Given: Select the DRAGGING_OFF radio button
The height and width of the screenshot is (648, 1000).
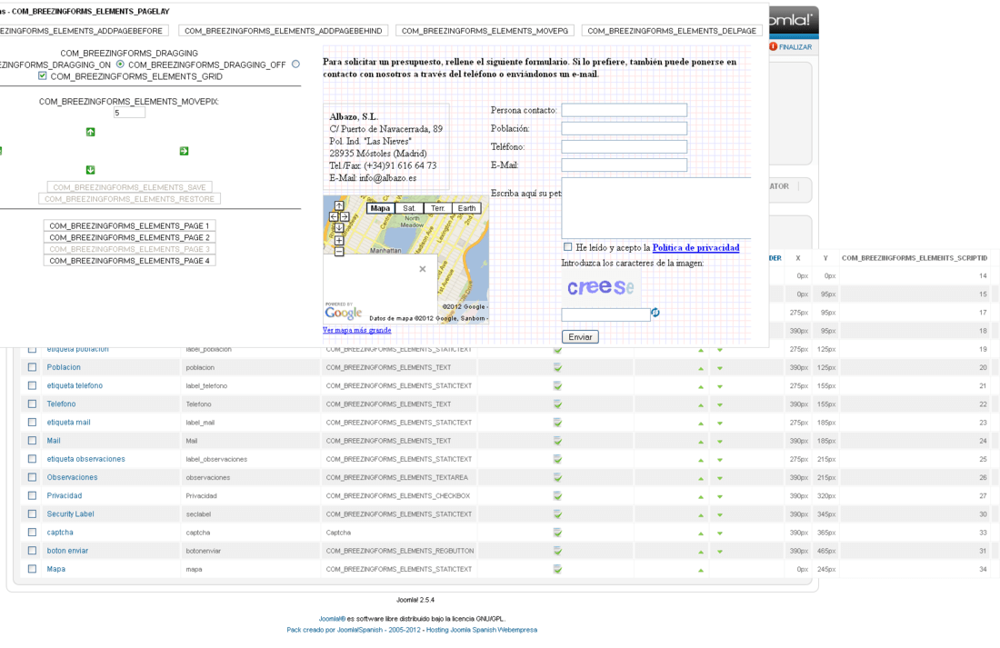Looking at the screenshot, I should (x=295, y=65).
